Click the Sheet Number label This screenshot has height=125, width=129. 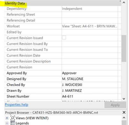(18, 96)
